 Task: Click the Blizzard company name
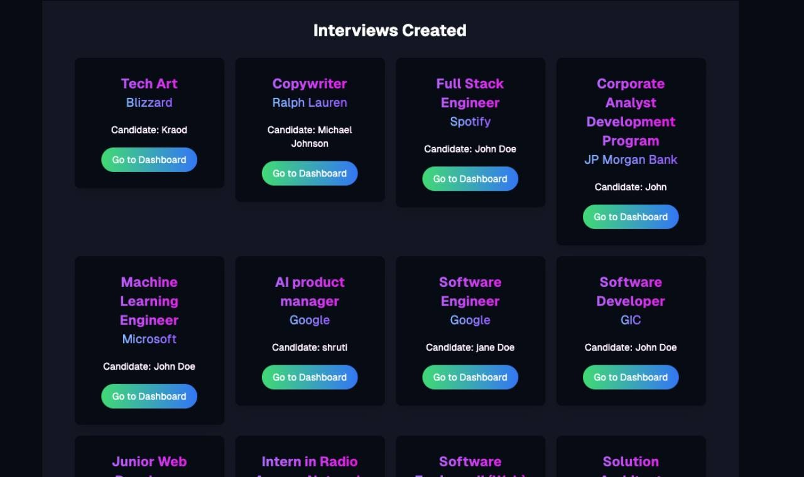tap(149, 102)
